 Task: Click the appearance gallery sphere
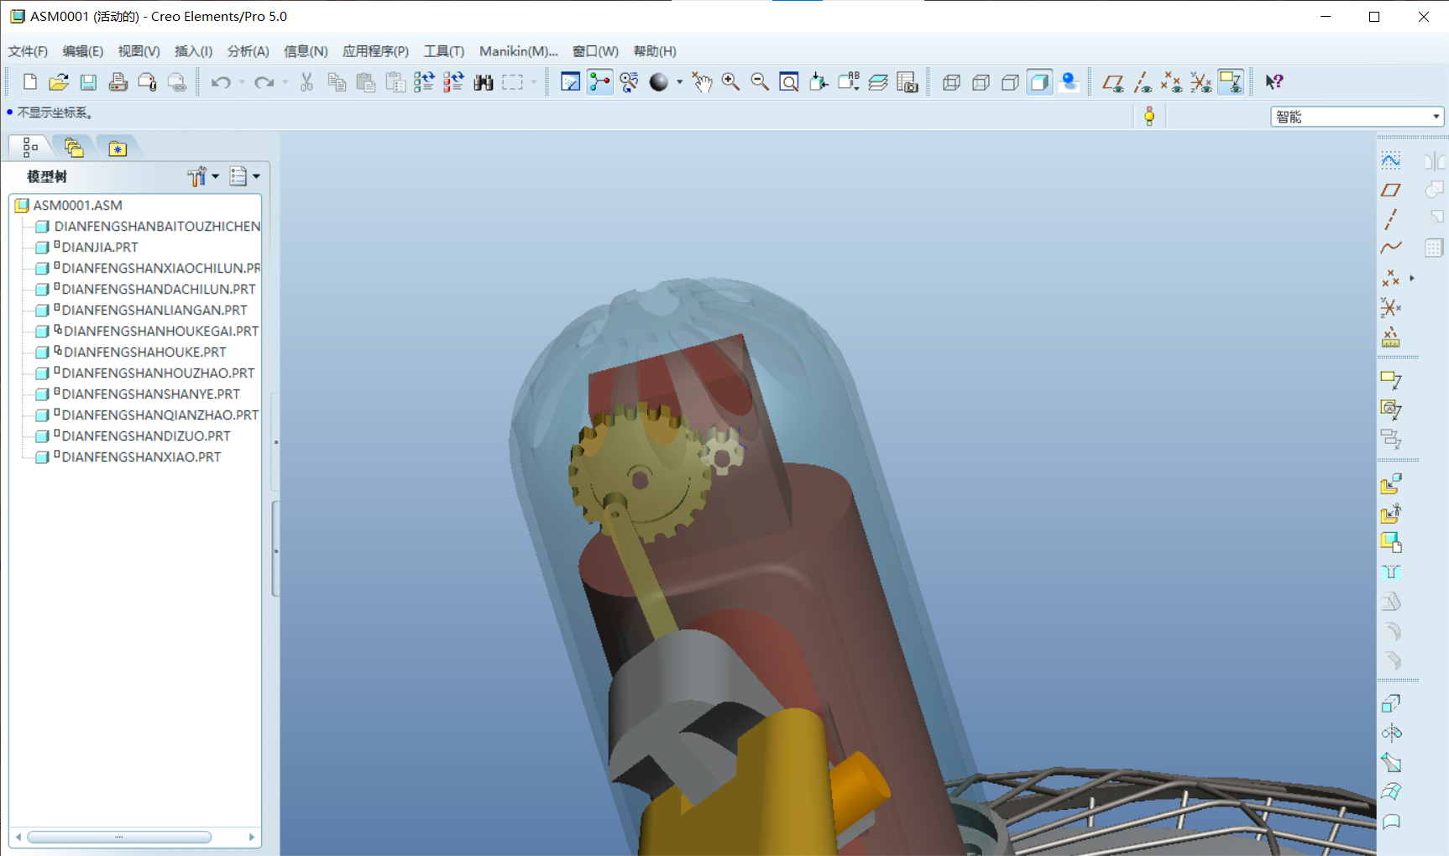pos(659,82)
